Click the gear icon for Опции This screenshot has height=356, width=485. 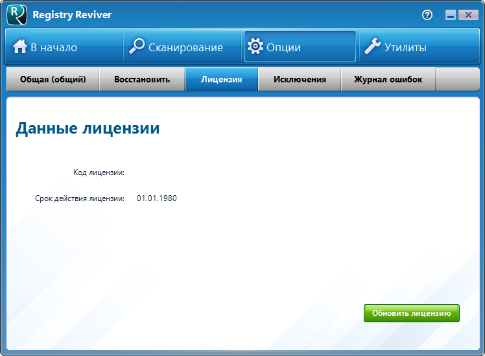(x=255, y=47)
